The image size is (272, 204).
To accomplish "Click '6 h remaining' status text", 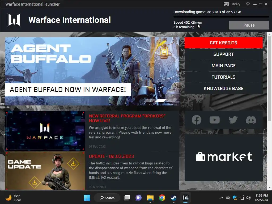I will [x=184, y=27].
